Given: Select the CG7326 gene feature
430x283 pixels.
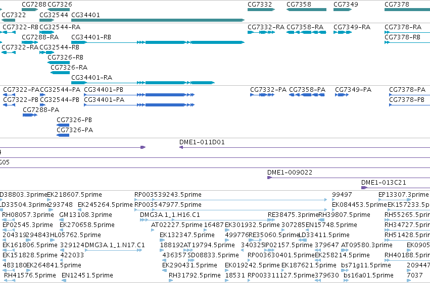Looking at the screenshot, I should (59, 10).
